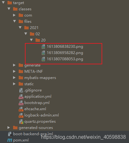Select file name 1613807088053.png

(x=65, y=59)
